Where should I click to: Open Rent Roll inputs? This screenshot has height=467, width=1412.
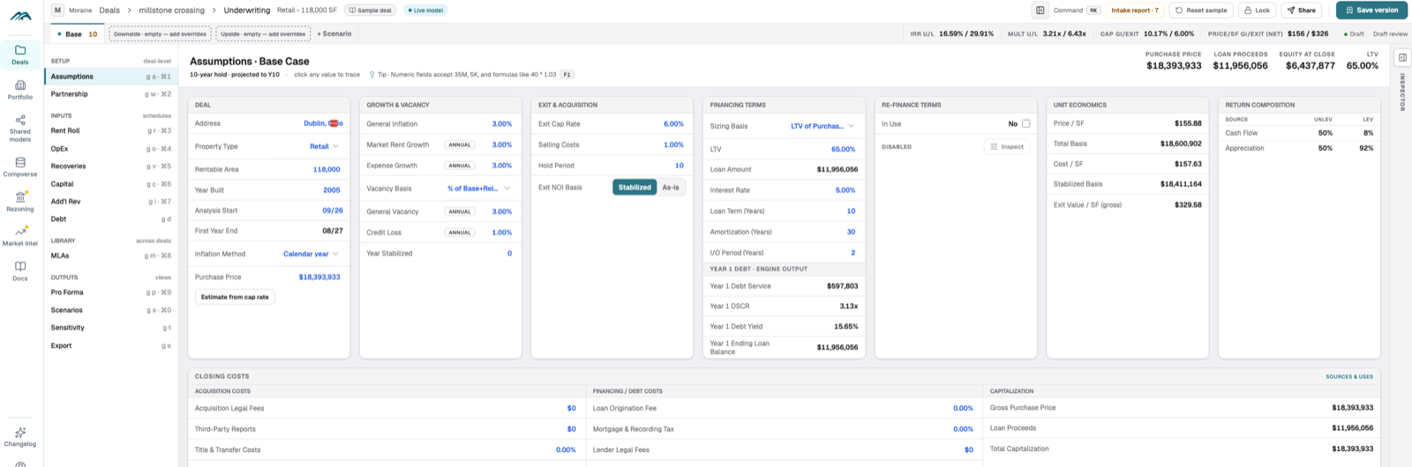[111, 130]
